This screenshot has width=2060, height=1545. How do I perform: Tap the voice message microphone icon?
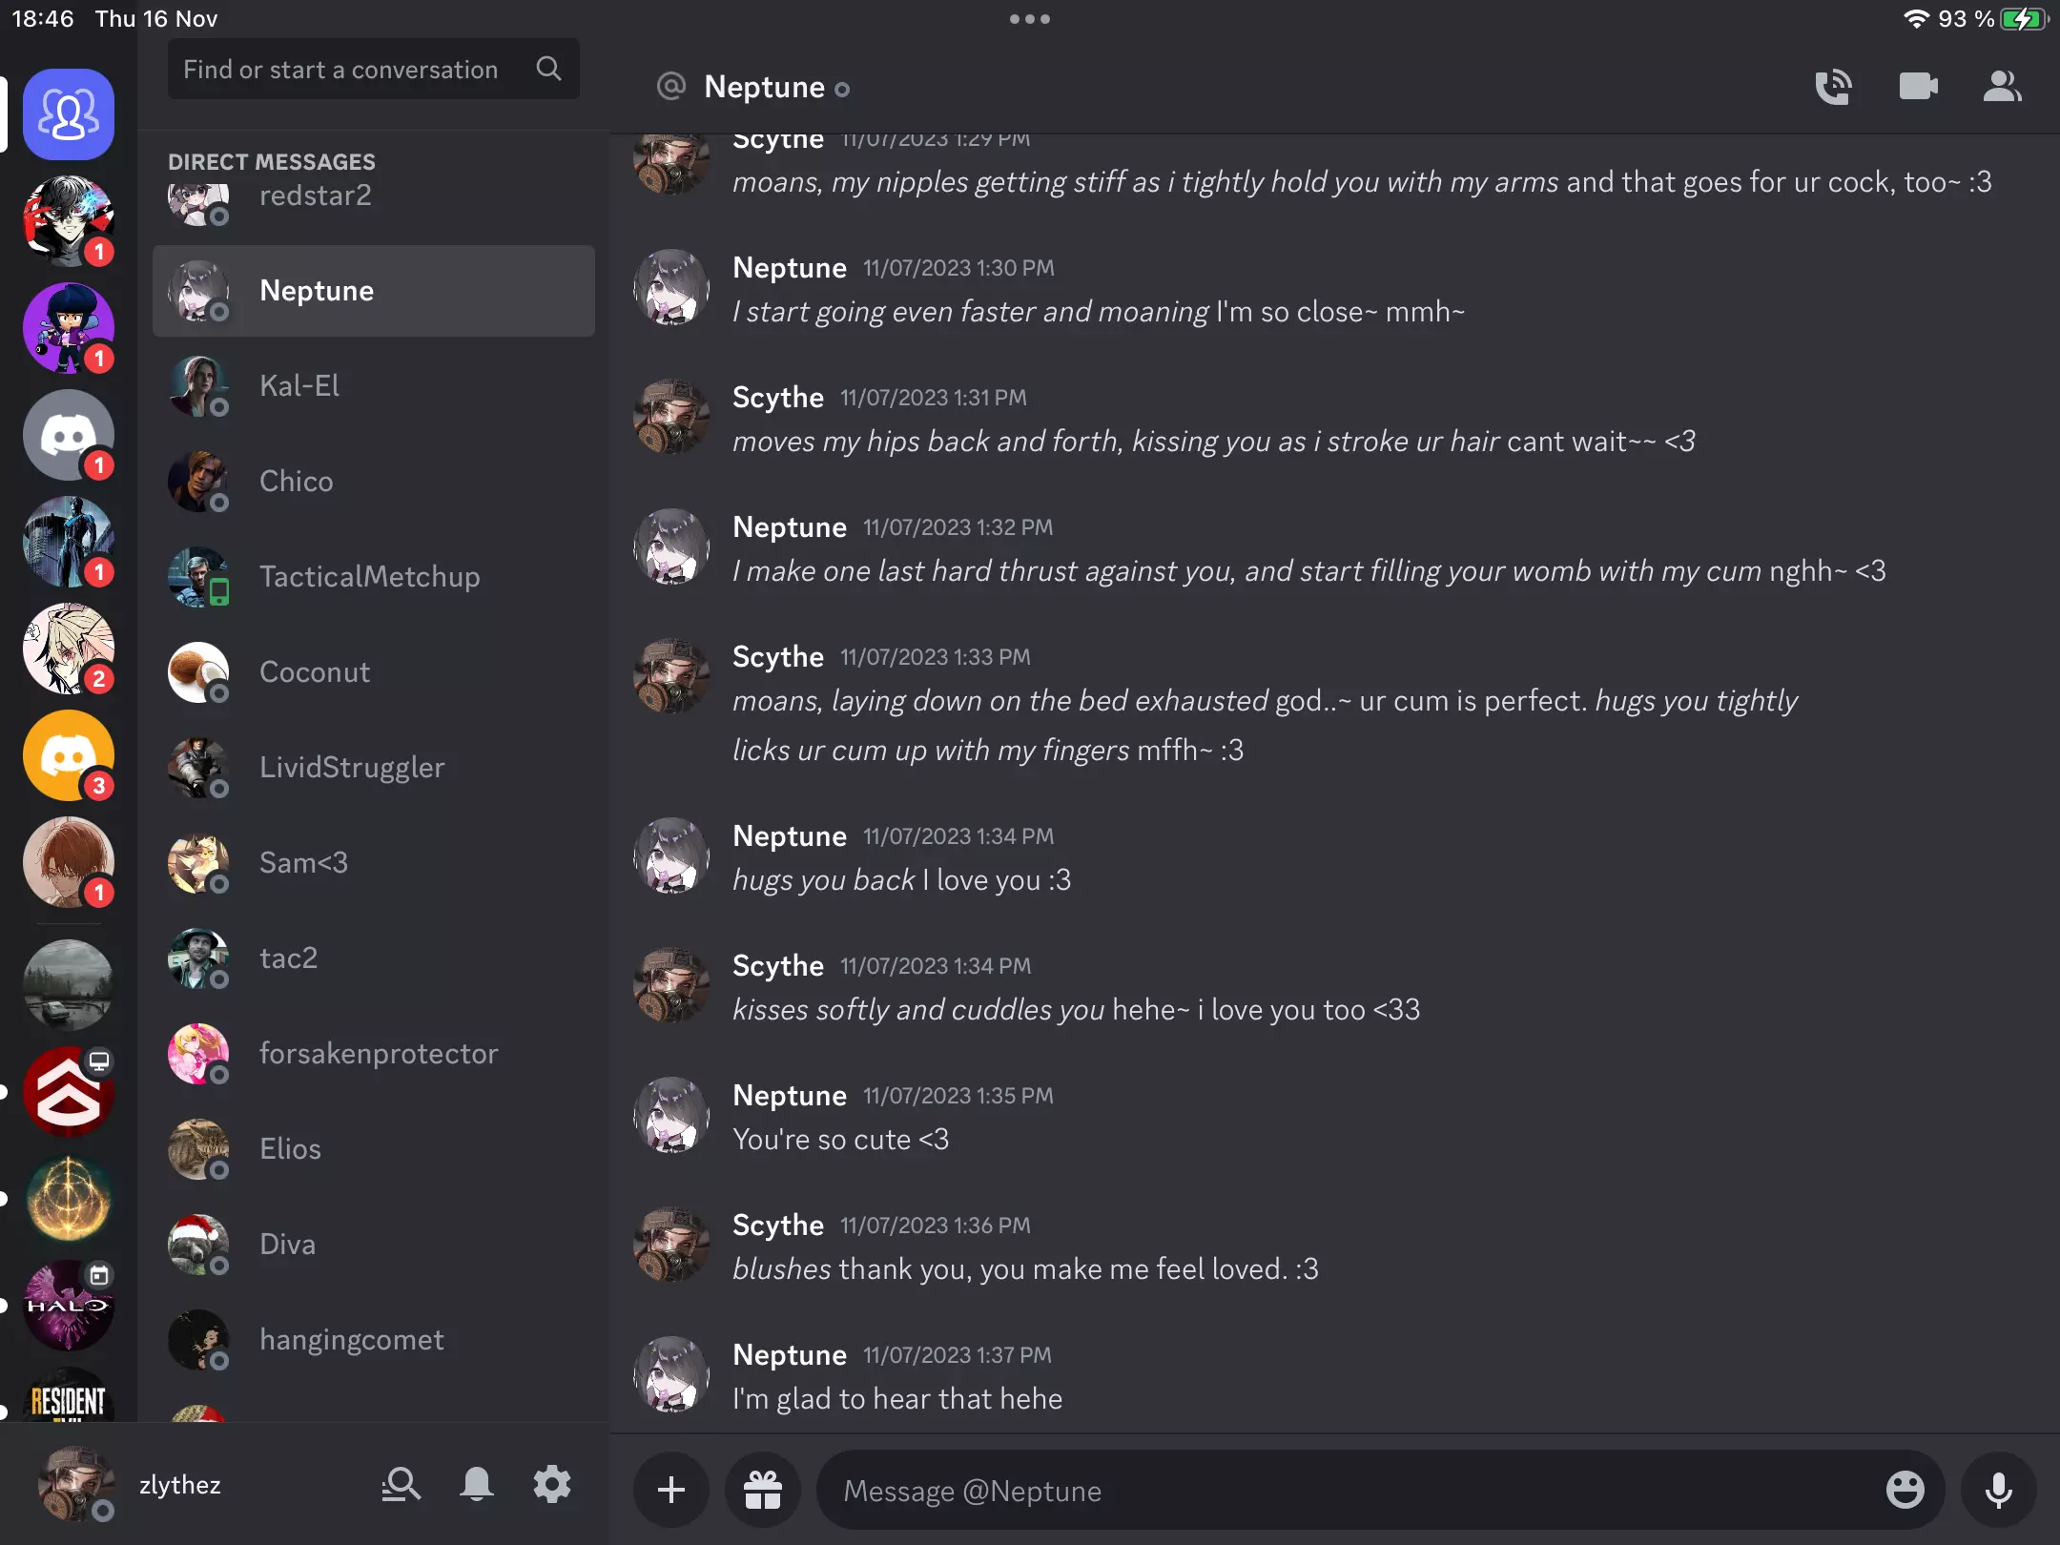1998,1490
